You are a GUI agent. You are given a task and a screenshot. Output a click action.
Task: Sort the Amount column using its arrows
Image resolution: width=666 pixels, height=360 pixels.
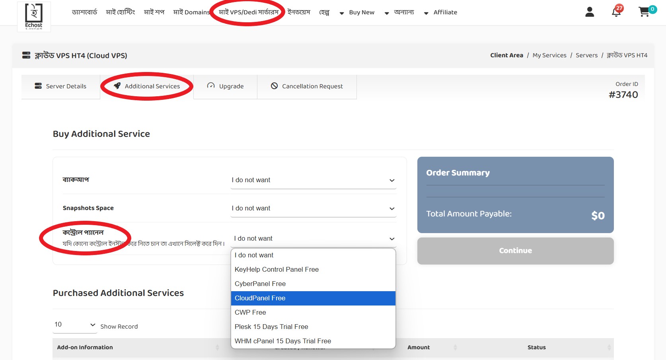click(455, 347)
